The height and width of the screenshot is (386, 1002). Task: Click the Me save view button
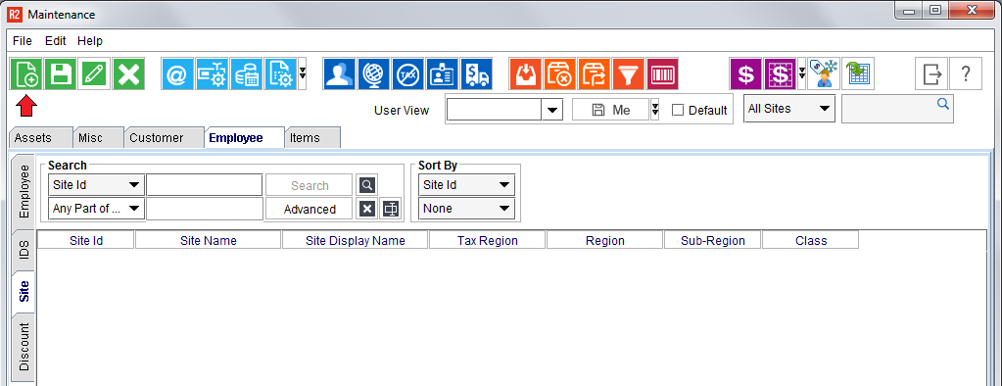tap(611, 110)
